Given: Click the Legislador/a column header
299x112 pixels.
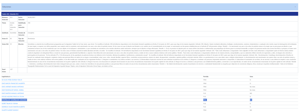Looking at the screenshot, I should (6, 77).
